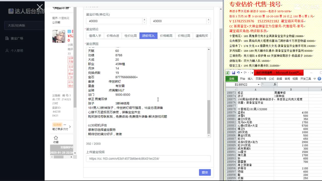Switch to the Excel 页面布局 tab
Image resolution: width=322 pixels, height=181 pixels.
tap(261, 79)
